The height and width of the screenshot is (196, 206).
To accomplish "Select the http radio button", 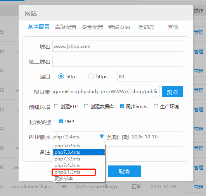I will coord(61,76).
